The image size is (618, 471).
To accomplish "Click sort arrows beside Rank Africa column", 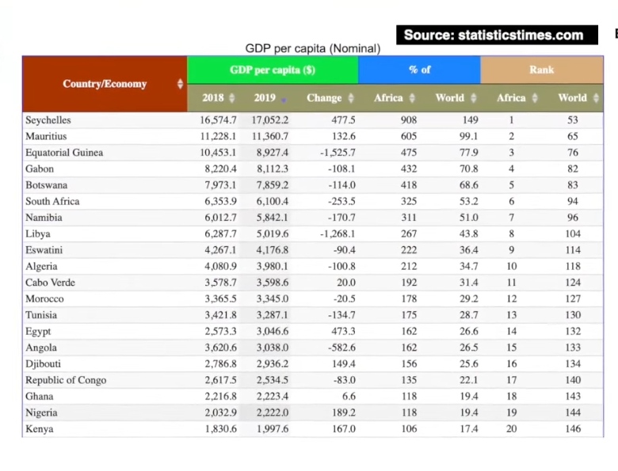I will 535,97.
